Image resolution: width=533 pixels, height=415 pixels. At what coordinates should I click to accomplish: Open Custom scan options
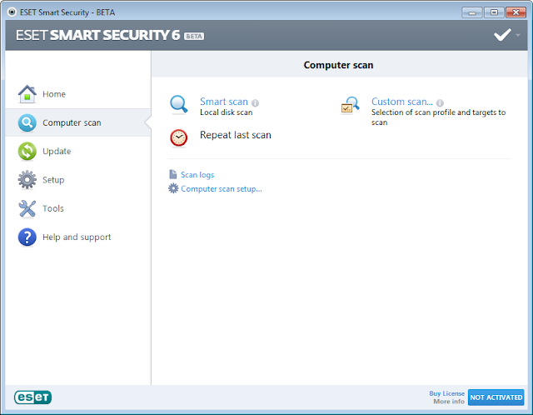[402, 102]
